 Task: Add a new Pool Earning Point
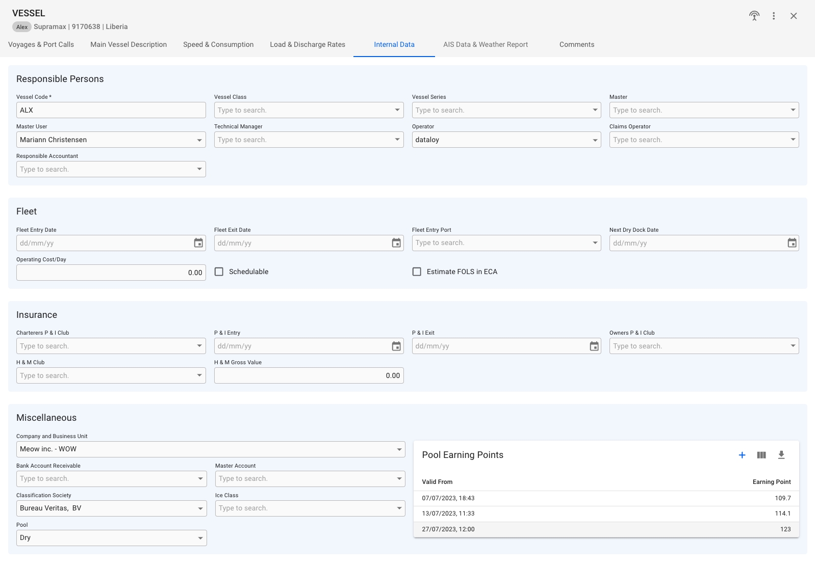[742, 455]
